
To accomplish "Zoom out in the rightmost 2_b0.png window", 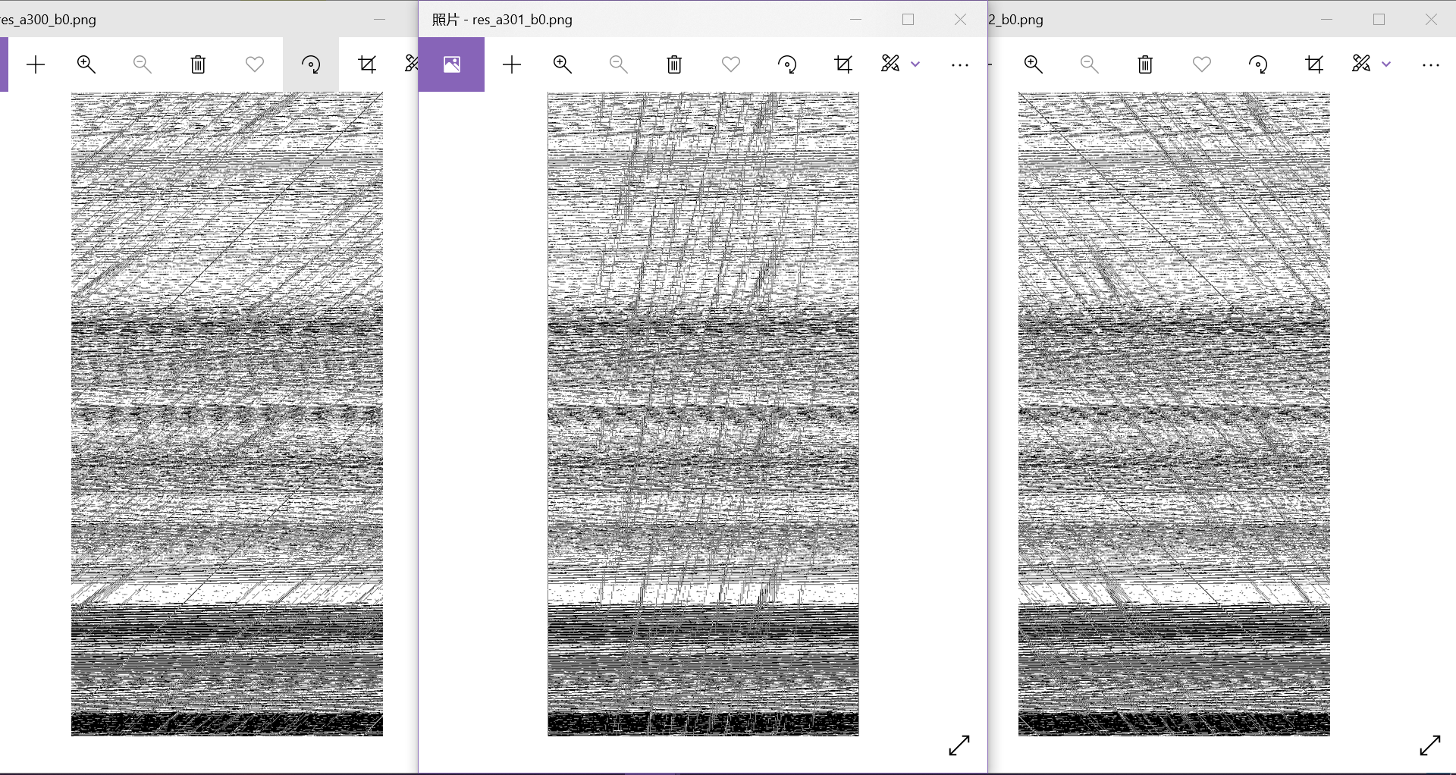I will tap(1089, 64).
